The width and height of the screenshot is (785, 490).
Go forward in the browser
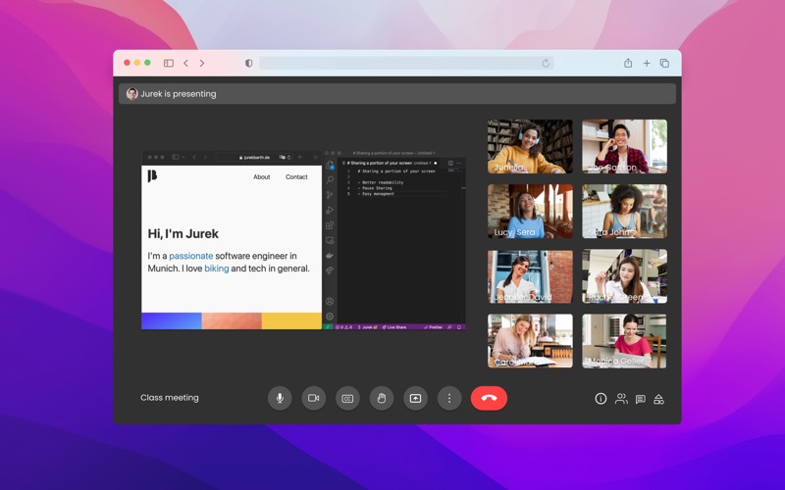coord(202,63)
